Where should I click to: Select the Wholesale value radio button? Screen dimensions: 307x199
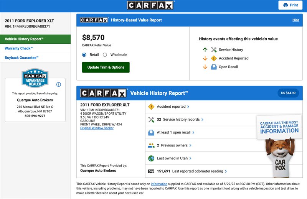105,55
